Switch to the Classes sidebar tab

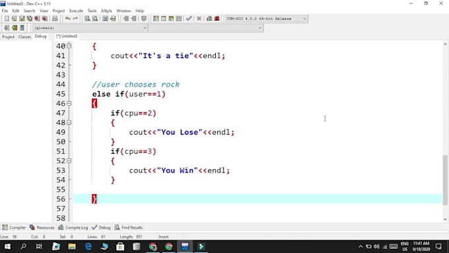tap(24, 37)
